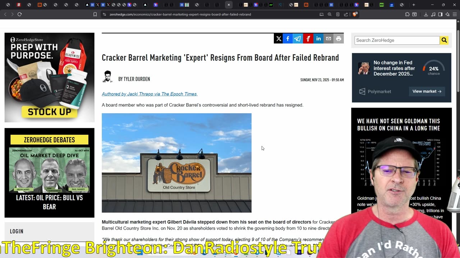
Task: Click the 24% chance gauge
Action: [434, 68]
